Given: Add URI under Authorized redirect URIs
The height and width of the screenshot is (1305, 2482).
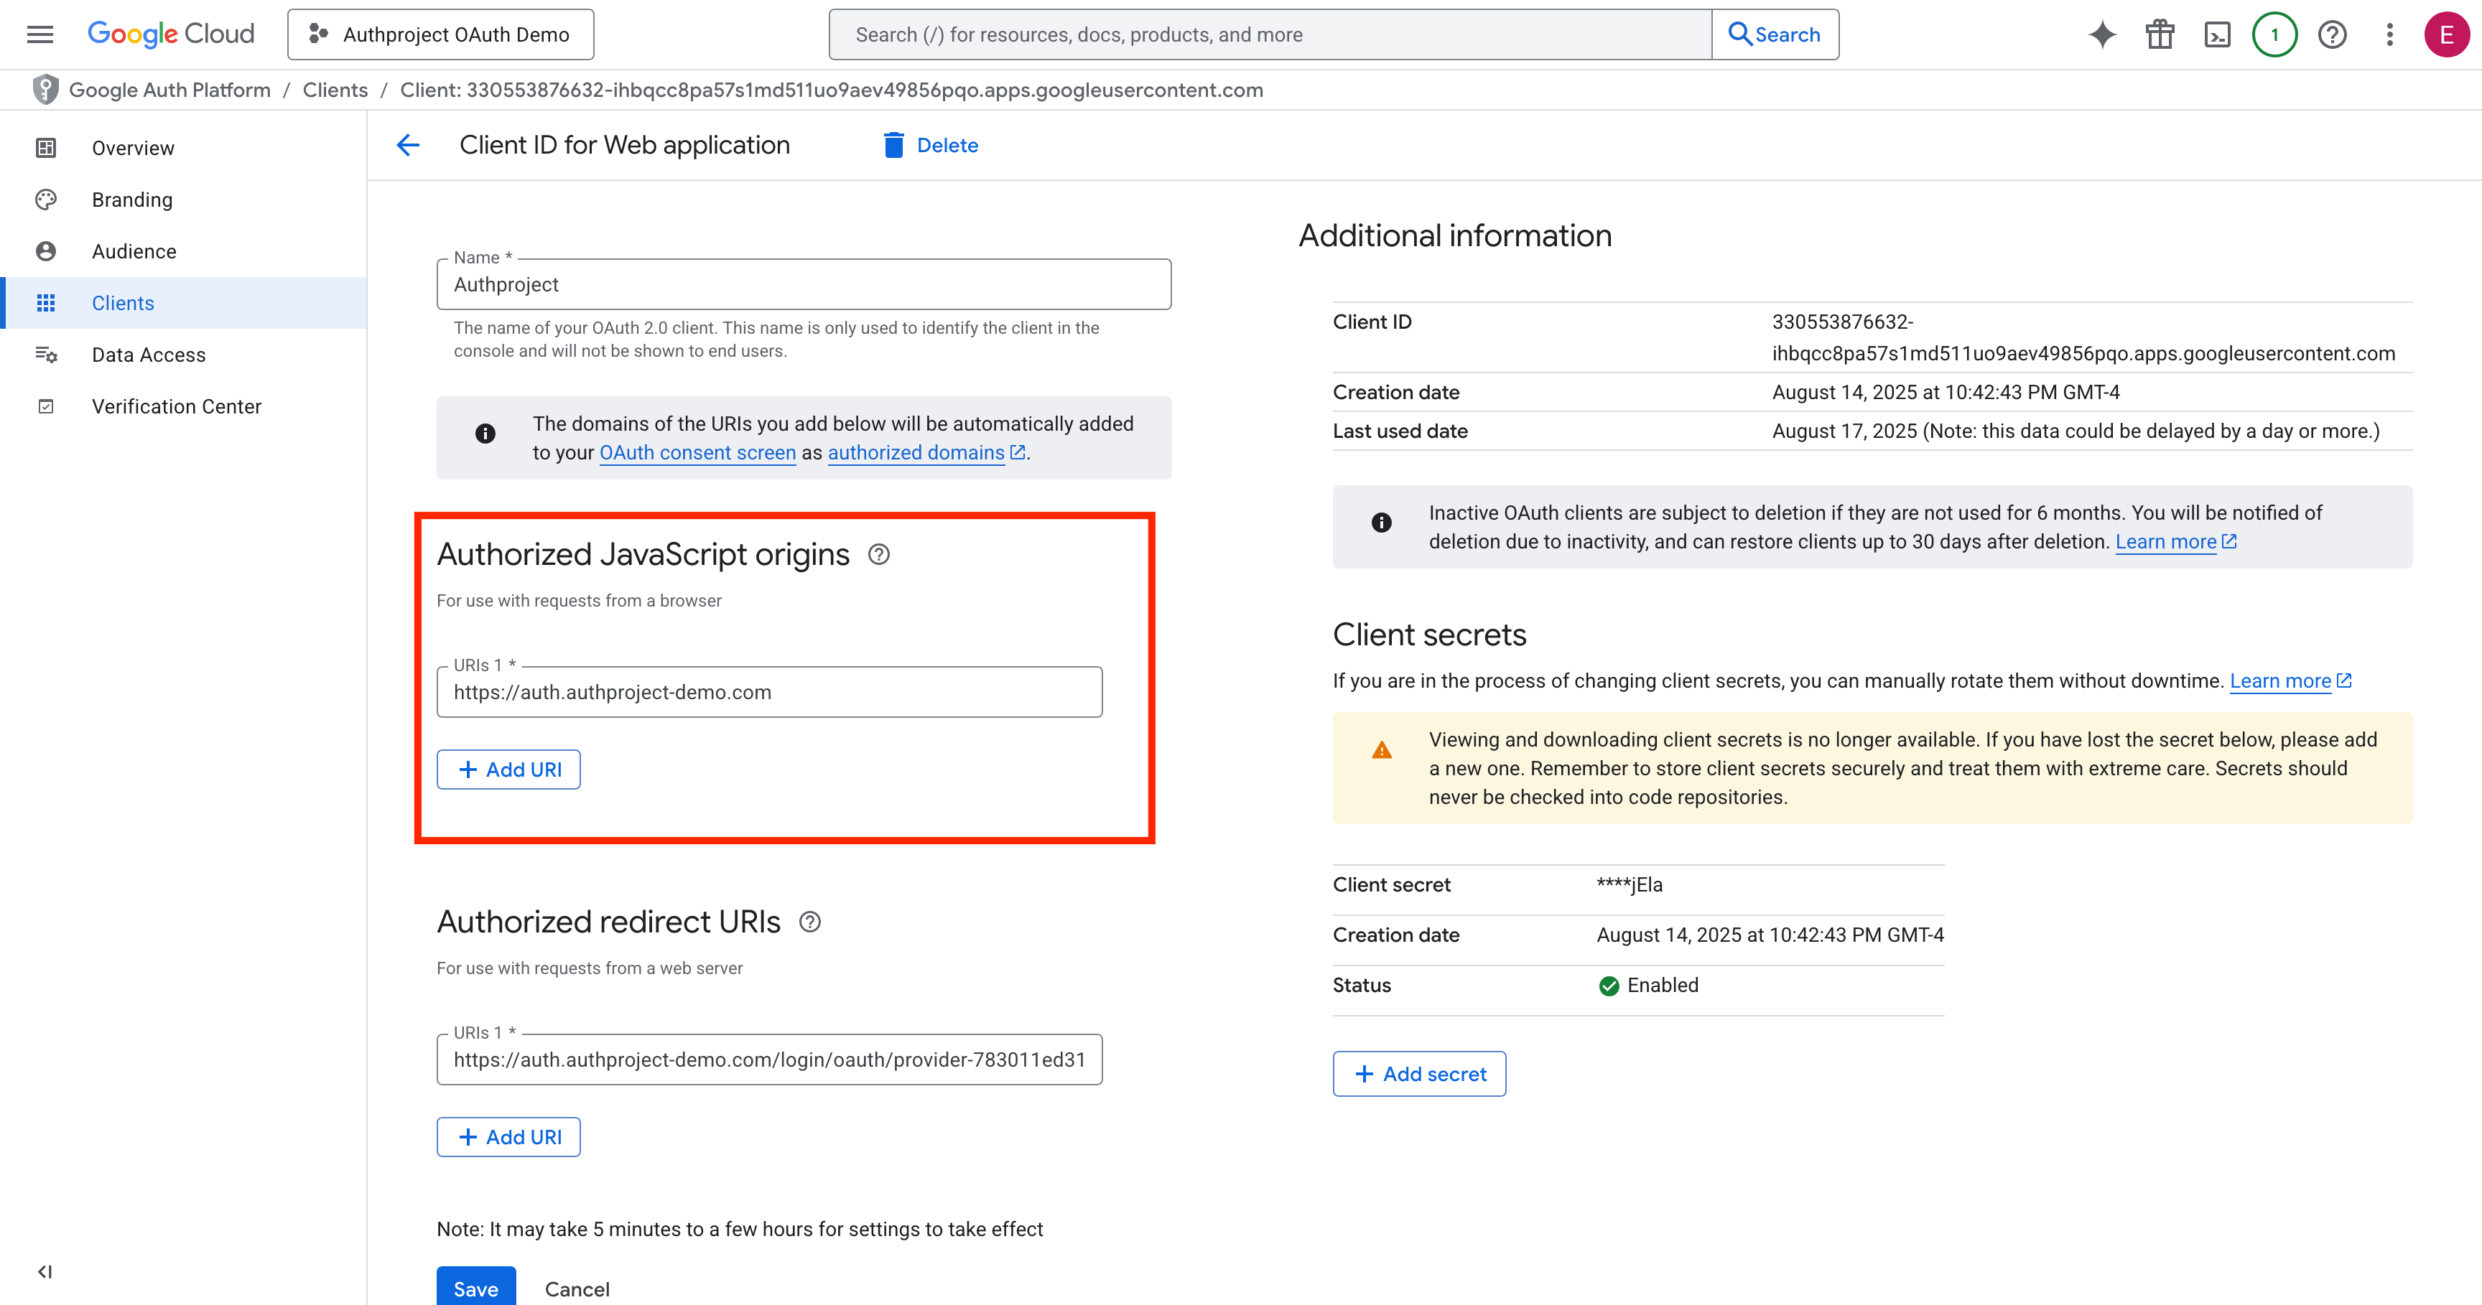Looking at the screenshot, I should pos(508,1138).
